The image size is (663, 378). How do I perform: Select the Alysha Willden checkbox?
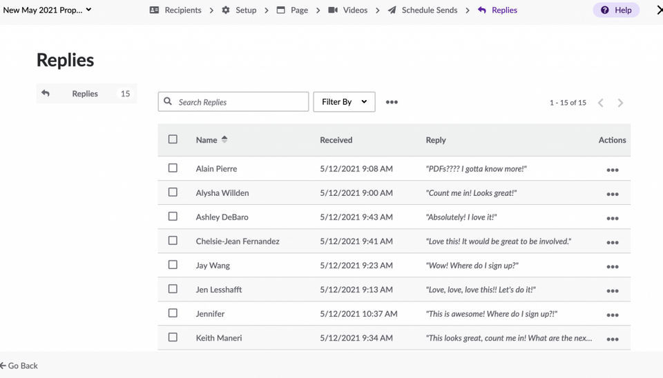pyautogui.click(x=173, y=192)
